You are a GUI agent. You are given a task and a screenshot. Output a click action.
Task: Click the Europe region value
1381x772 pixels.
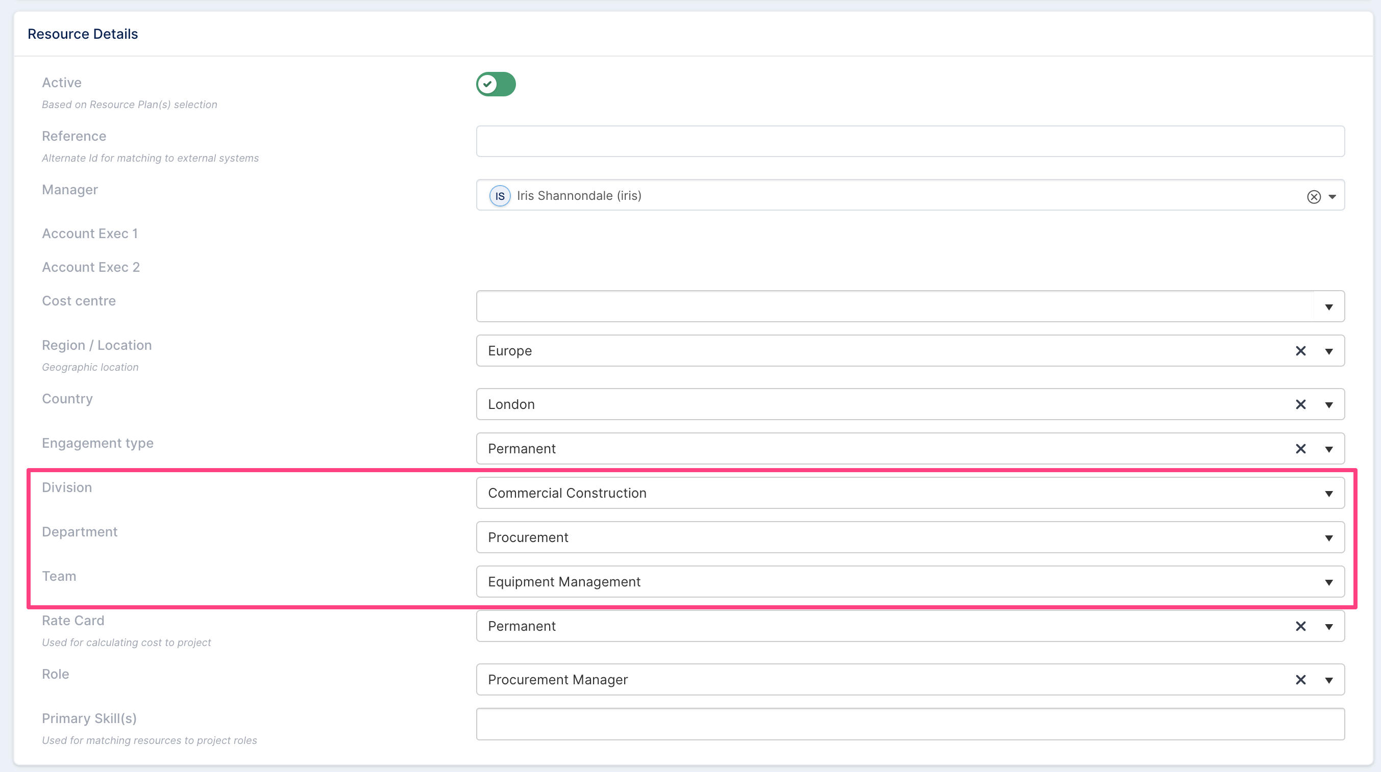510,351
